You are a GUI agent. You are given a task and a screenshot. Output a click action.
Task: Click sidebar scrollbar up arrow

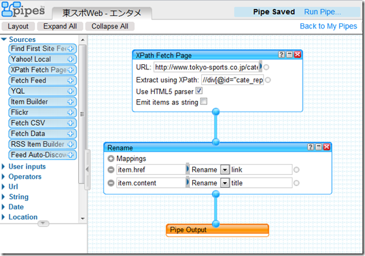pos(82,40)
